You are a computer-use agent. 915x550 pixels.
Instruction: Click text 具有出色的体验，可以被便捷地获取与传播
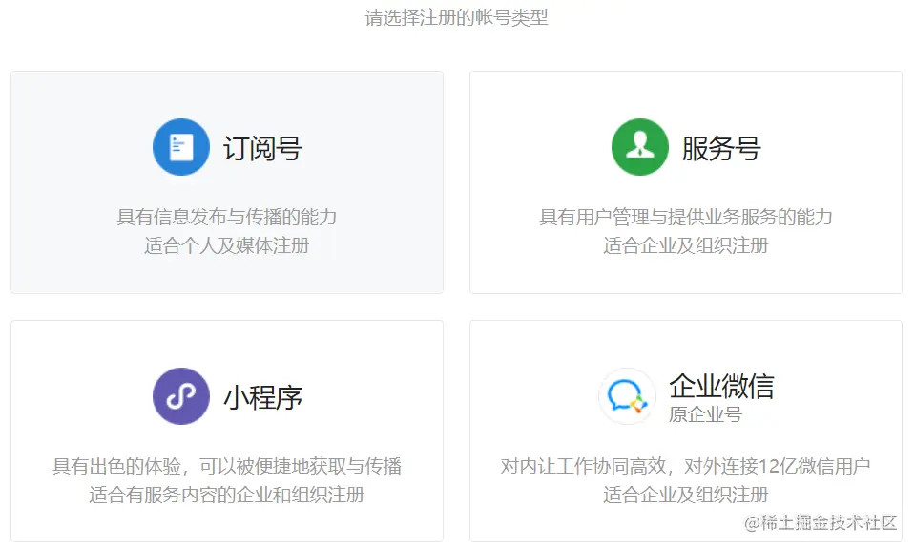point(227,466)
